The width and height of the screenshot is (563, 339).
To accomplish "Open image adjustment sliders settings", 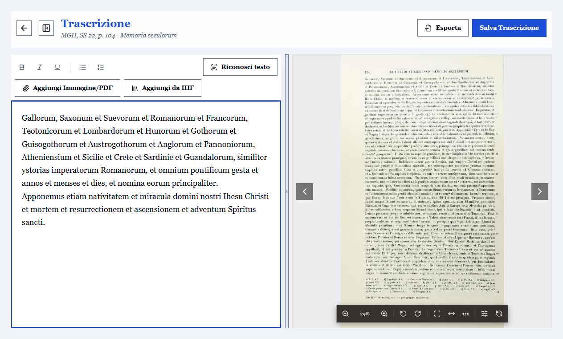I will (485, 314).
